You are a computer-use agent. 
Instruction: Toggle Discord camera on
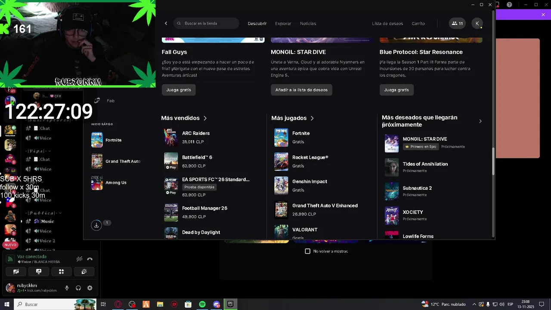[16, 272]
